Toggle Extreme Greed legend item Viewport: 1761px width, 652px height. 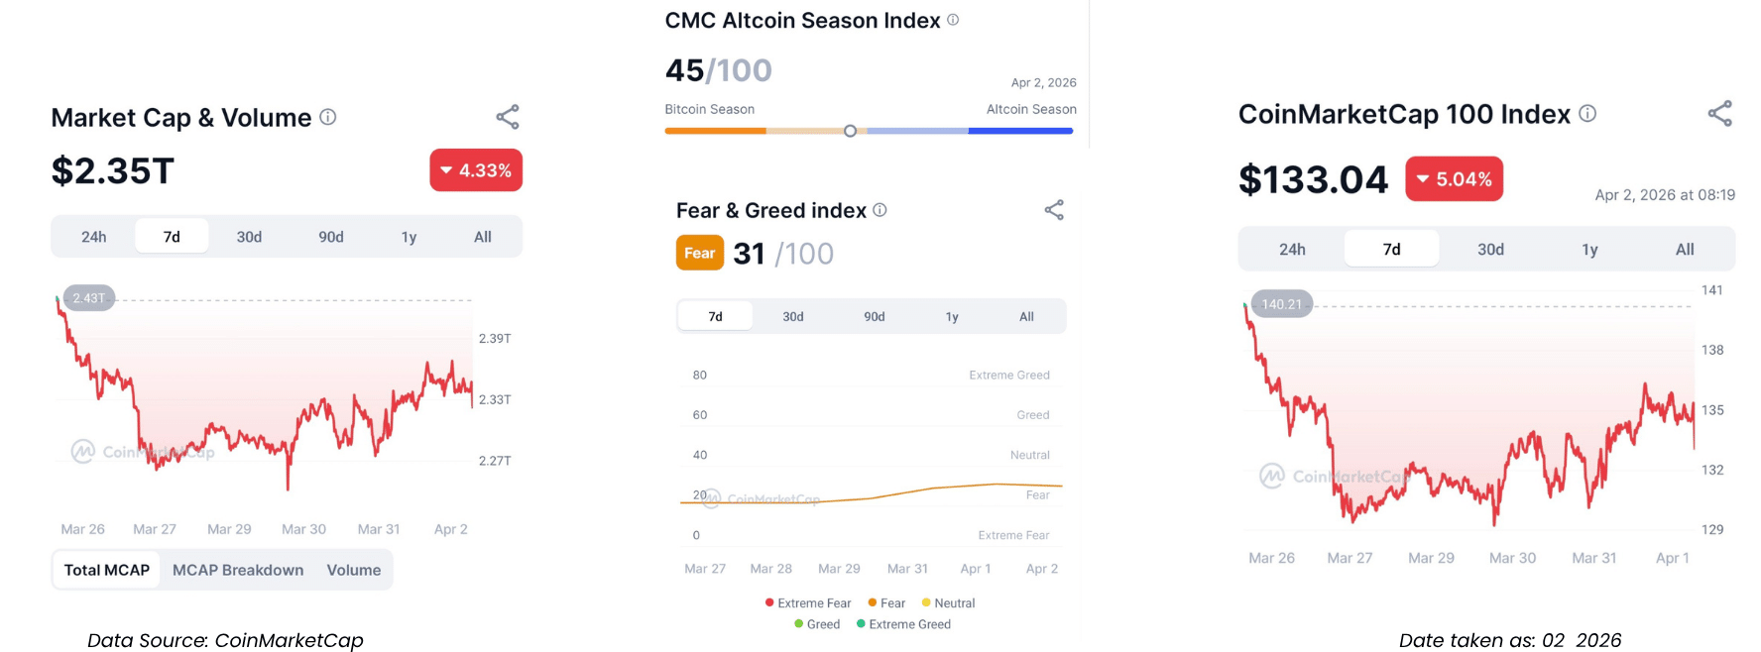point(903,624)
